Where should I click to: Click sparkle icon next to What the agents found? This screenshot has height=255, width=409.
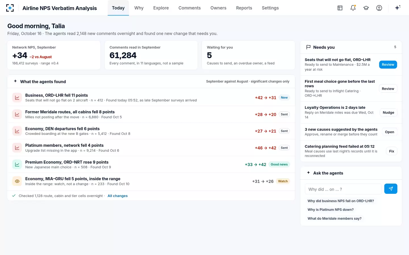coord(15,81)
